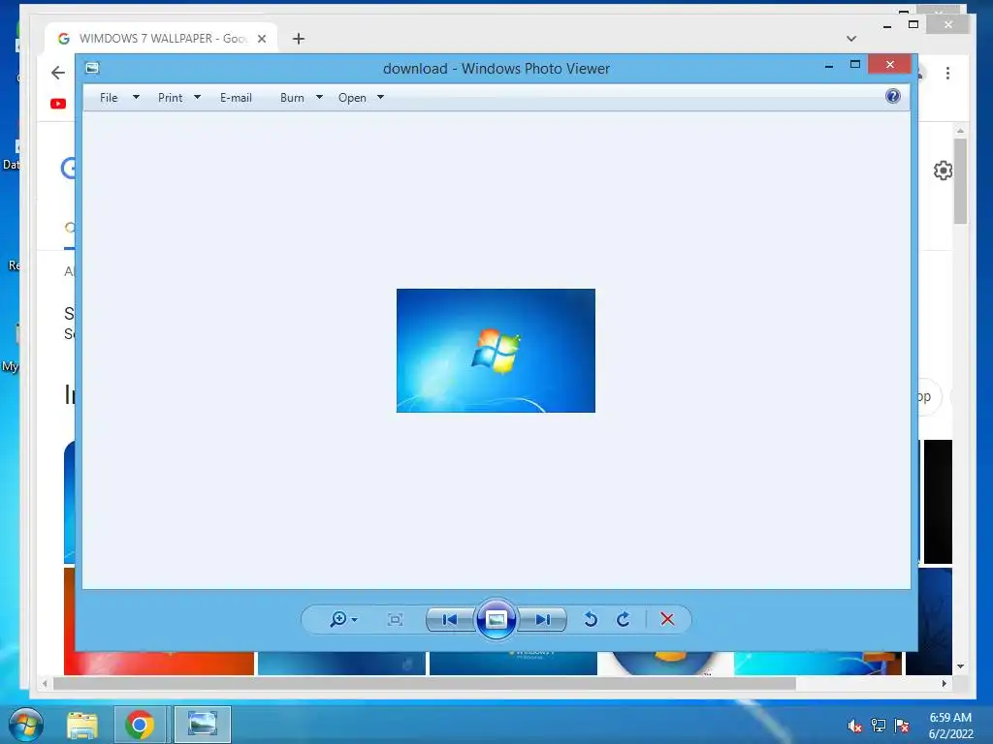This screenshot has width=993, height=744.
Task: Rotate the picture clockwise
Action: click(x=624, y=619)
